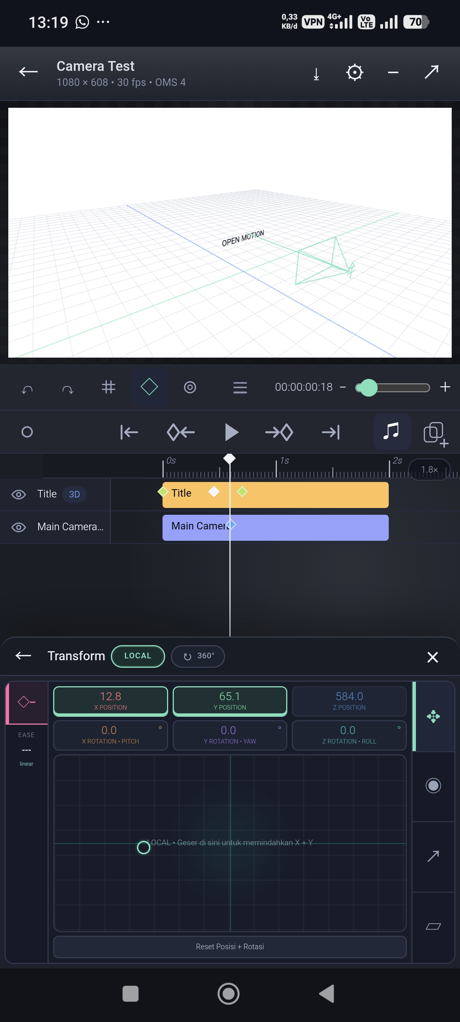Edit the X ROTATION PITCH field
Screen dimensions: 460x1022
[110, 735]
